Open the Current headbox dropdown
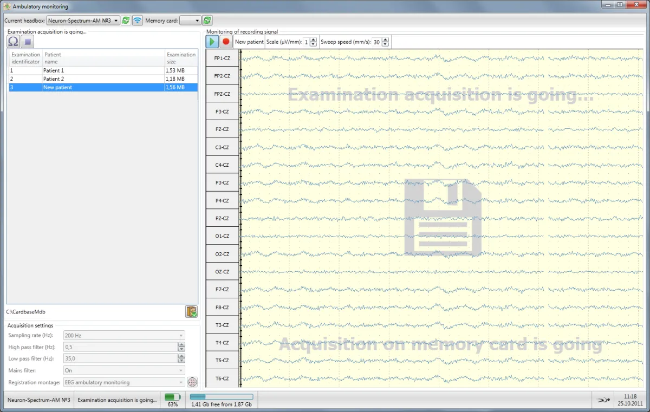The image size is (650, 412). 83,21
